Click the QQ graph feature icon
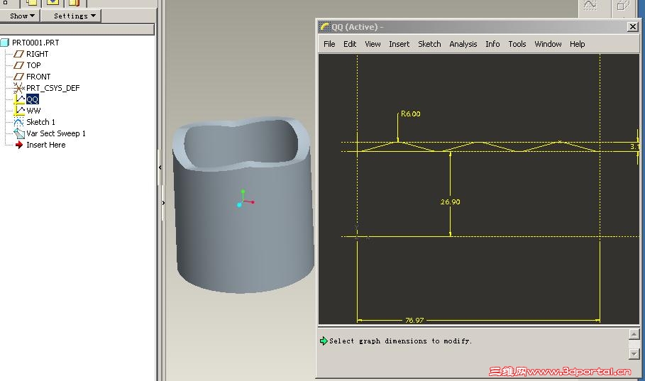The height and width of the screenshot is (381, 645). 19,99
